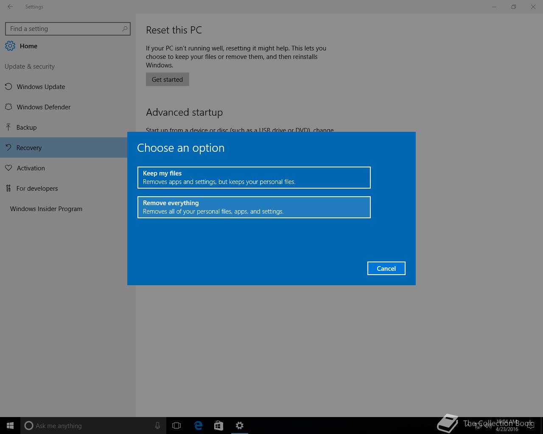Launch Microsoft Edge from taskbar
This screenshot has height=434, width=543.
(198, 426)
